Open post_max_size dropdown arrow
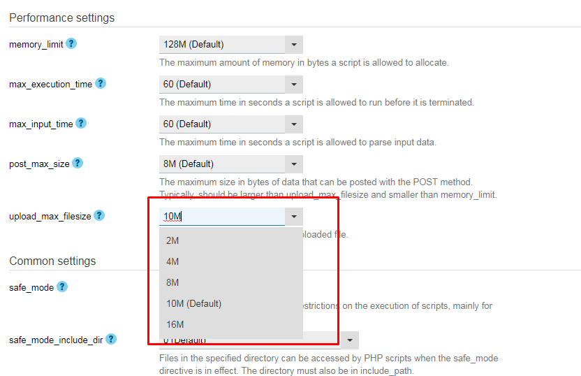This screenshot has height=376, width=581. [x=294, y=164]
